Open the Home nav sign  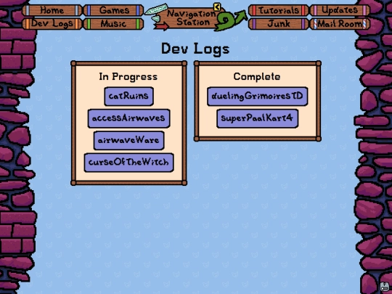tap(52, 10)
